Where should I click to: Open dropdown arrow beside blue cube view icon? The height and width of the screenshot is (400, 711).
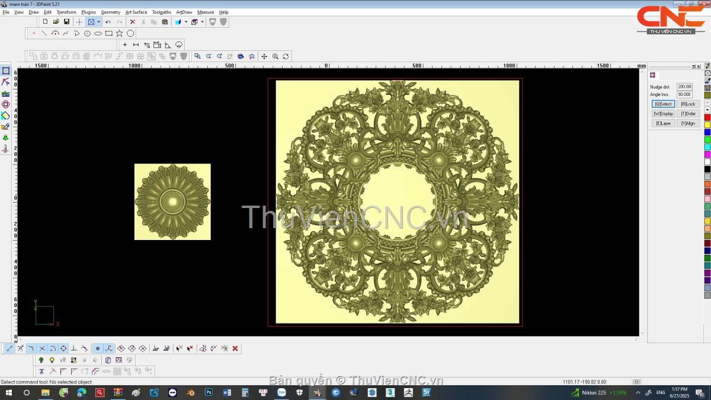[x=185, y=22]
